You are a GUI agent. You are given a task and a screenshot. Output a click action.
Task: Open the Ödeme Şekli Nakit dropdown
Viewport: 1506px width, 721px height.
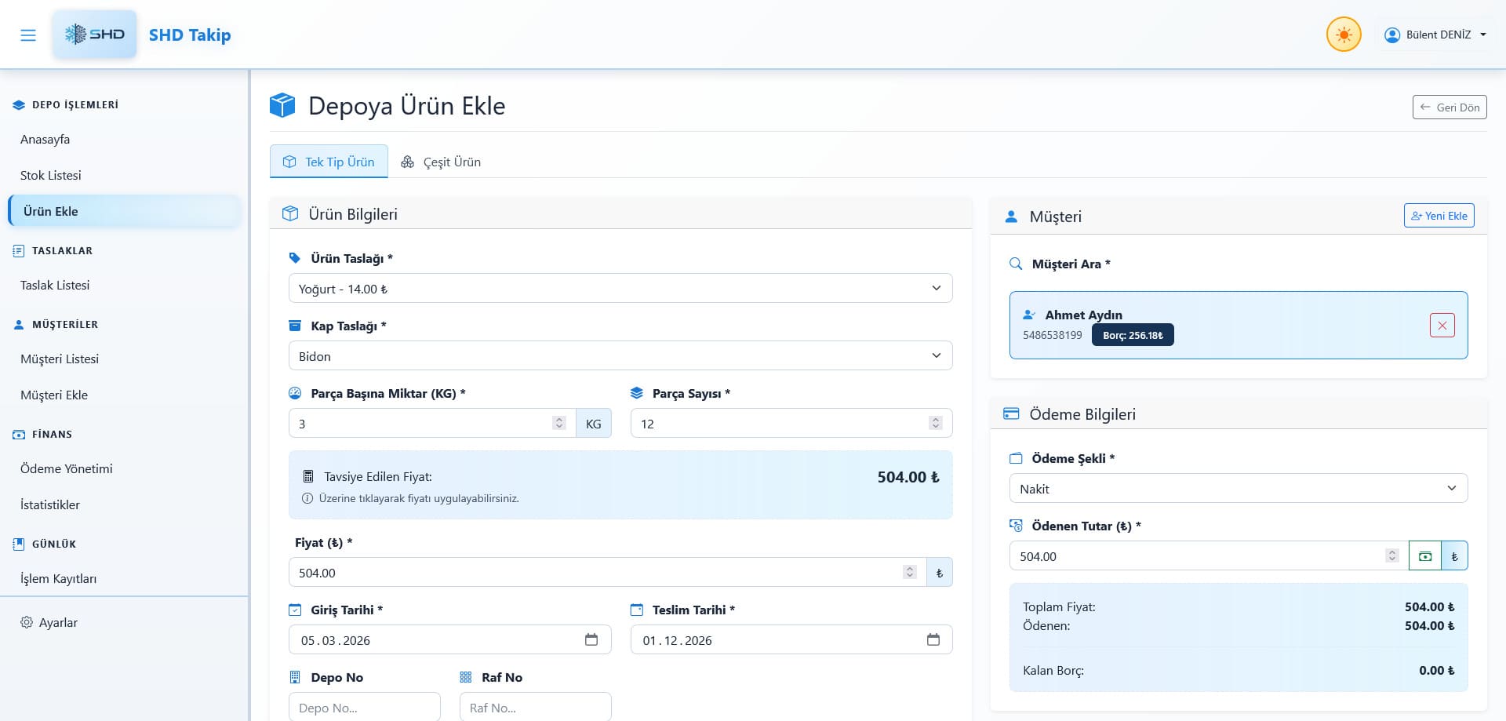point(1238,489)
